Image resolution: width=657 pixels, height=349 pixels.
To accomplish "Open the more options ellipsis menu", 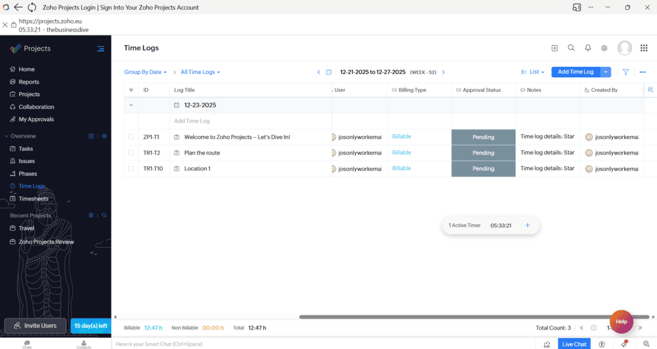I will click(x=642, y=72).
